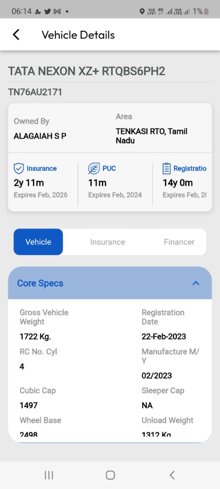Tap the Twitter notification icon in status bar
Image resolution: width=220 pixels, height=489 pixels.
pos(47,12)
